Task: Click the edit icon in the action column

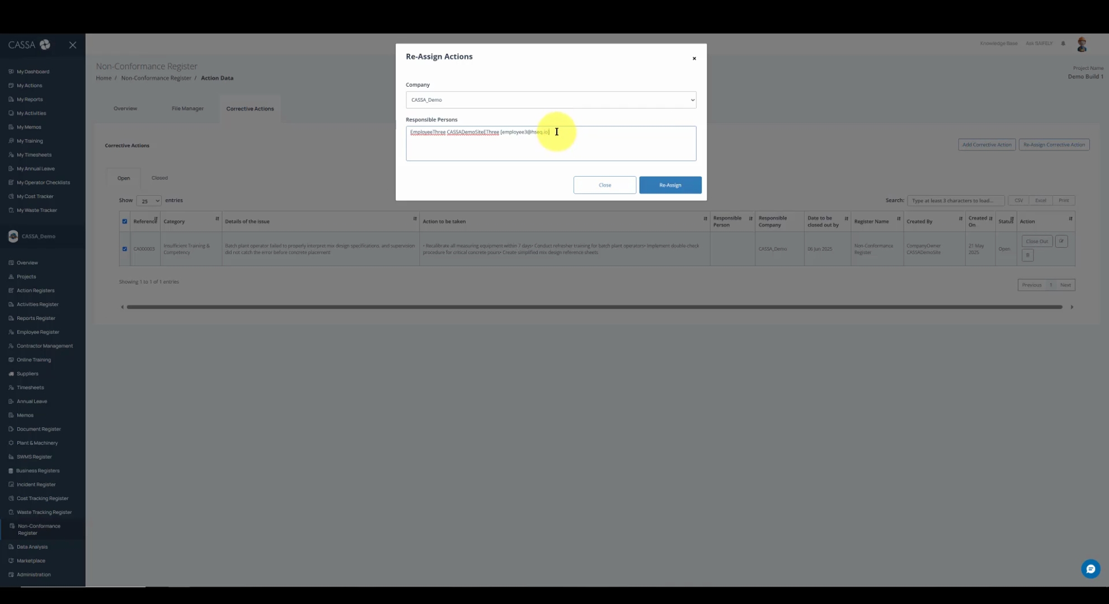Action: coord(1061,241)
